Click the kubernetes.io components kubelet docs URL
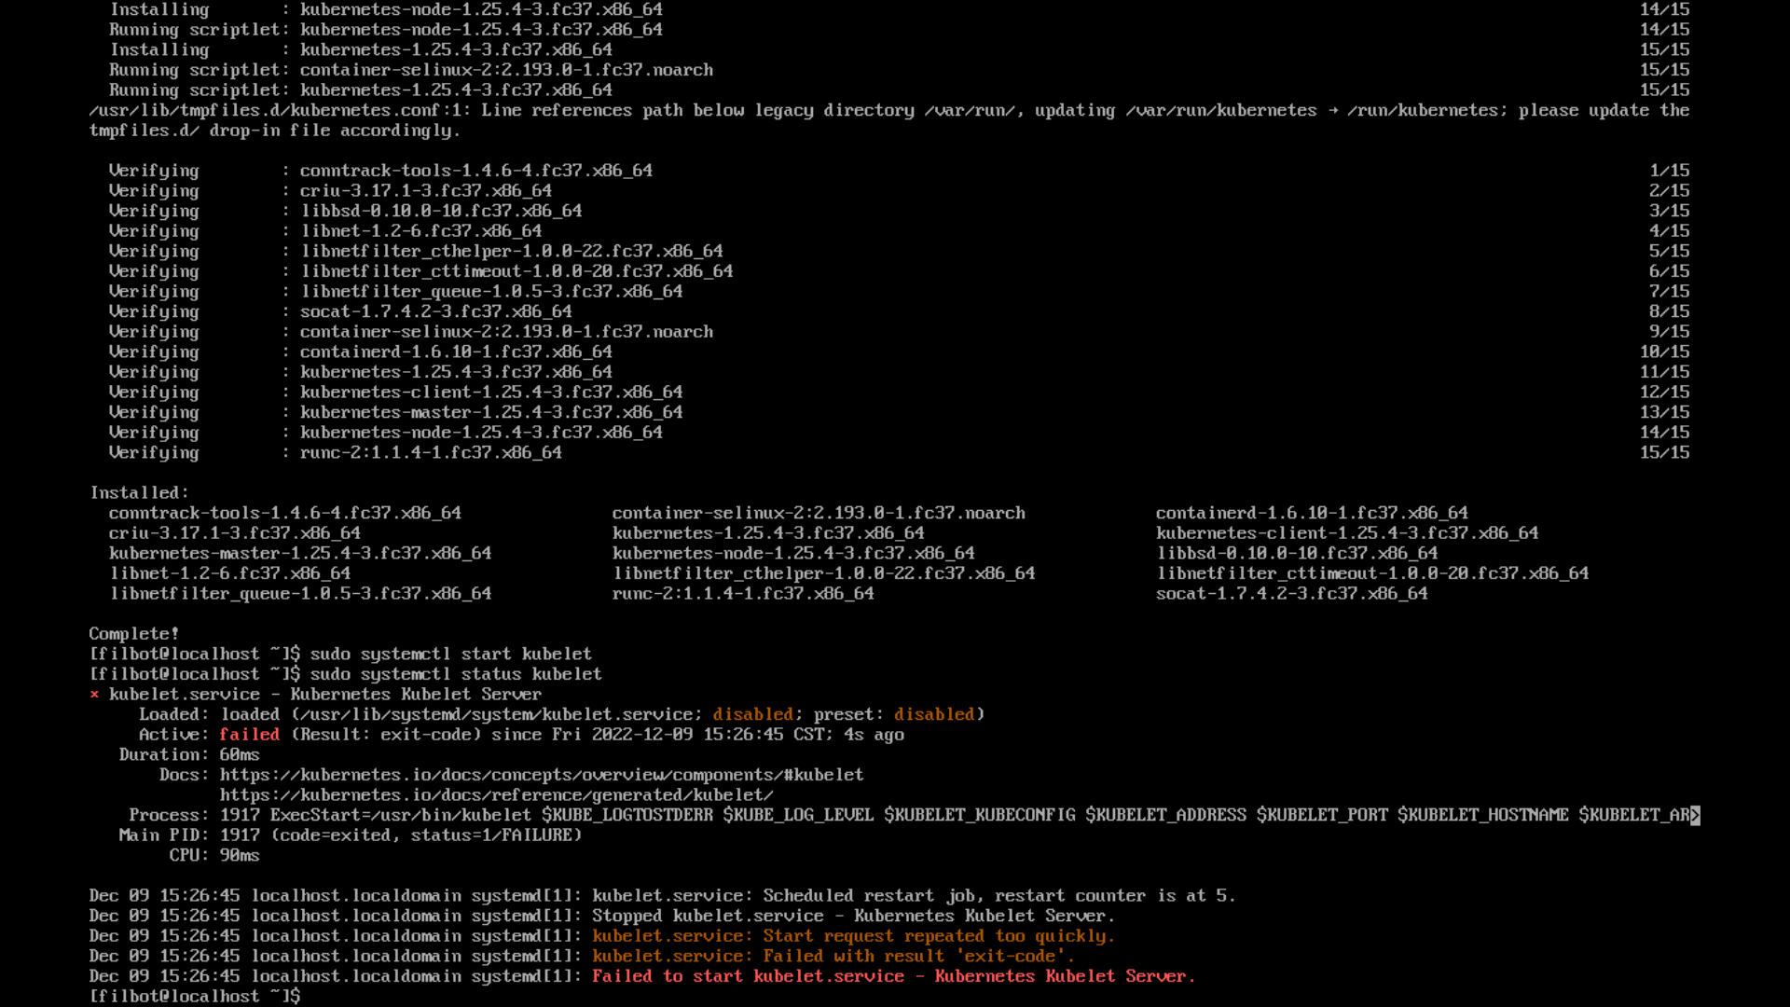Viewport: 1790px width, 1007px height. (541, 775)
